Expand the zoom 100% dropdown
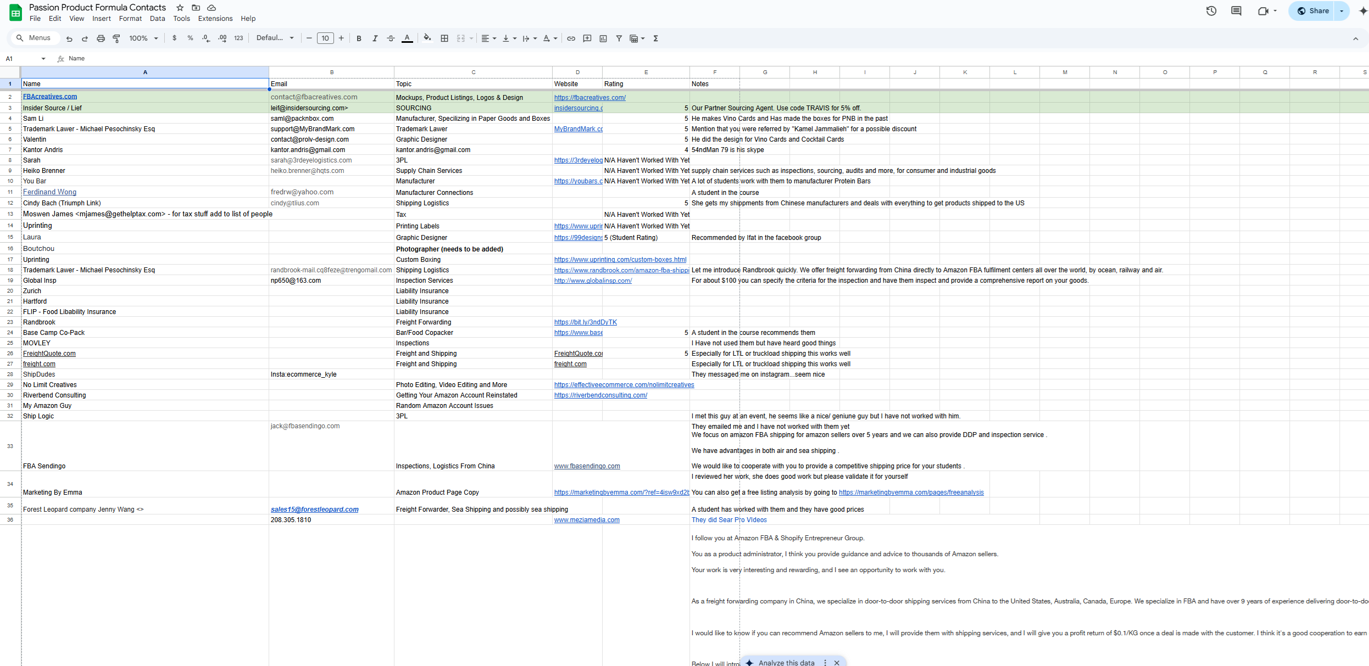Screen dimensions: 1369x666 [143, 38]
